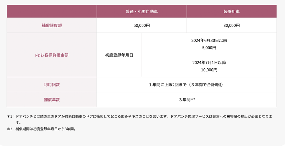
Task: Click the 軽乗用車 column header
Action: [232, 11]
